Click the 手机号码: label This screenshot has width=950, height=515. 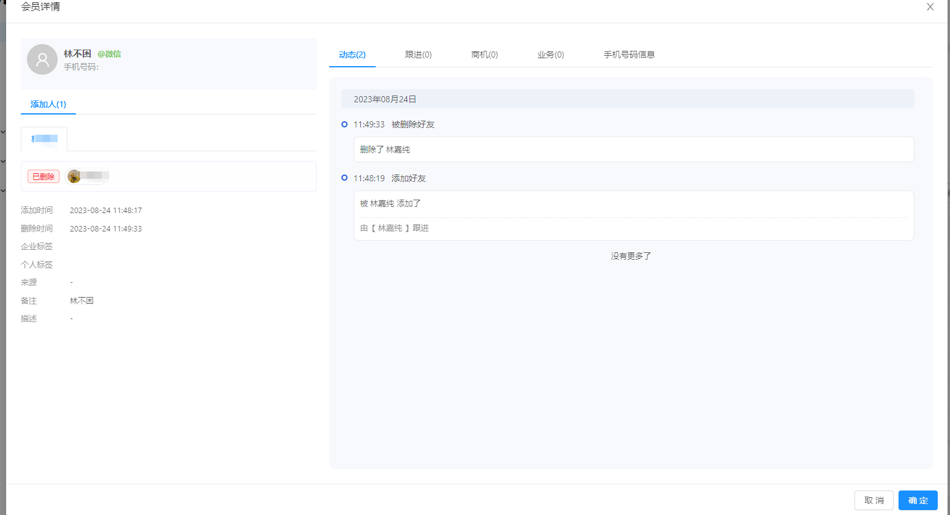81,67
